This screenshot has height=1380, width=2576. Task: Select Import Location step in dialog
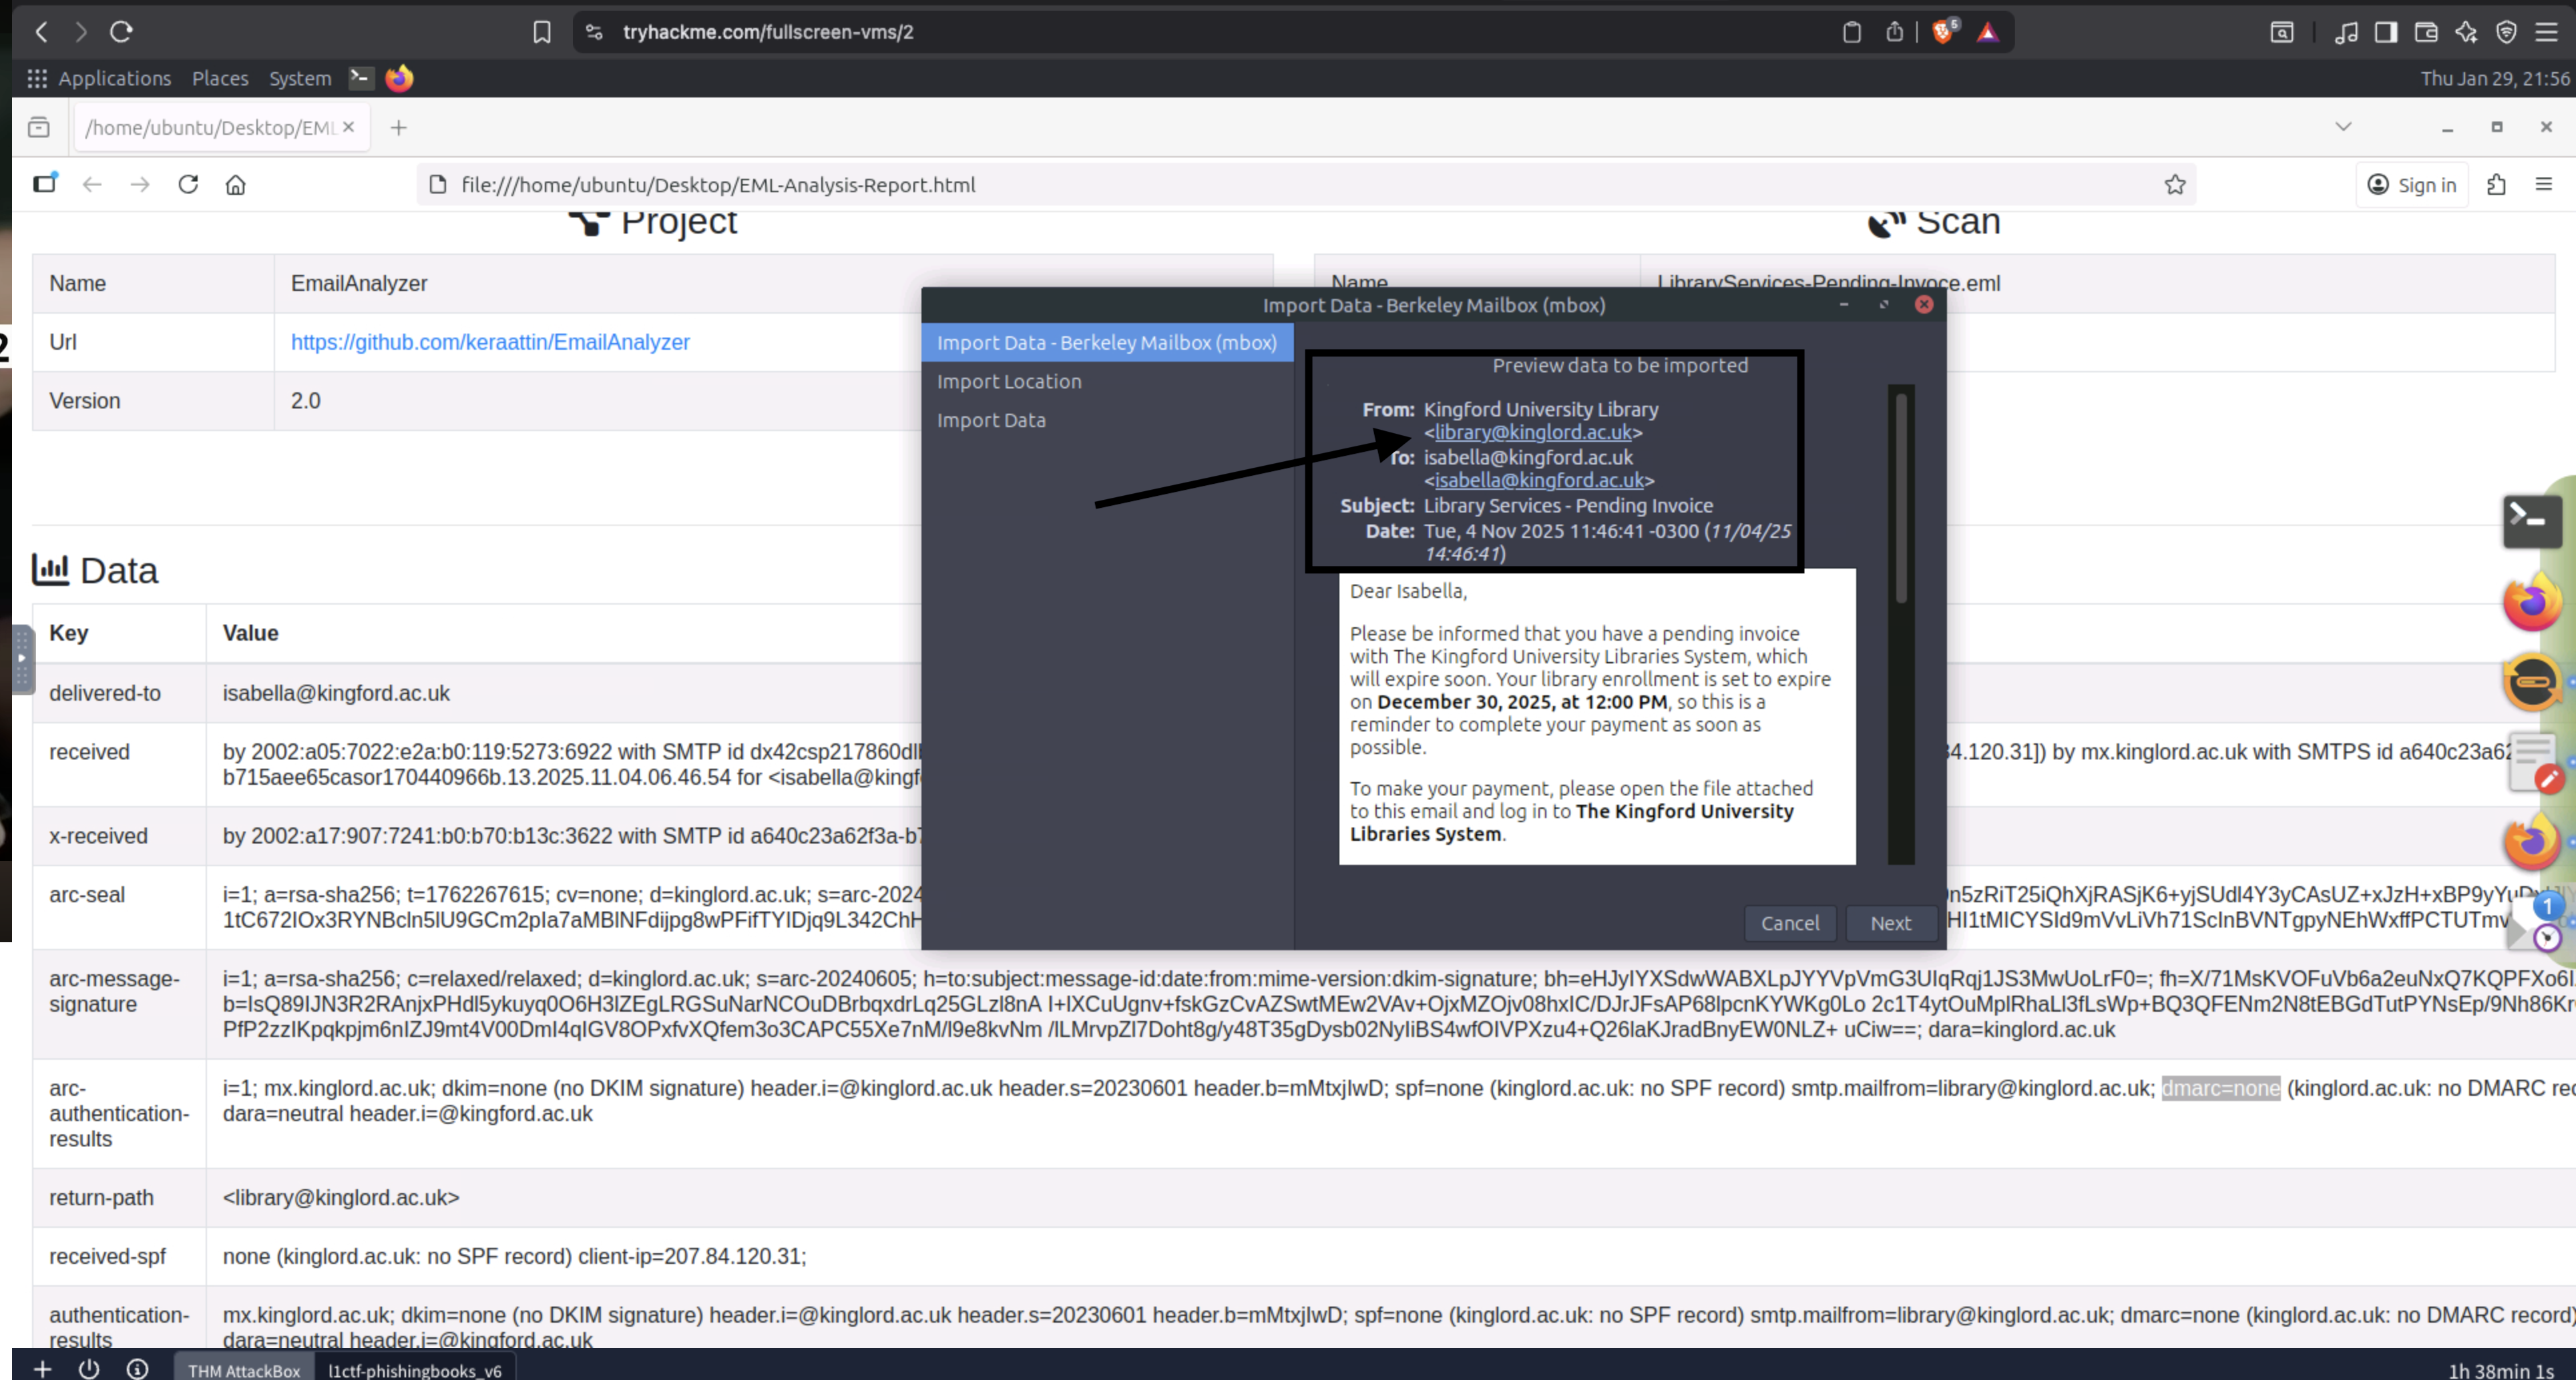1009,382
